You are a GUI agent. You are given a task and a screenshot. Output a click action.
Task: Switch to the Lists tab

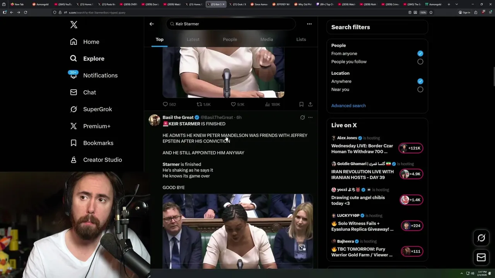click(x=301, y=39)
